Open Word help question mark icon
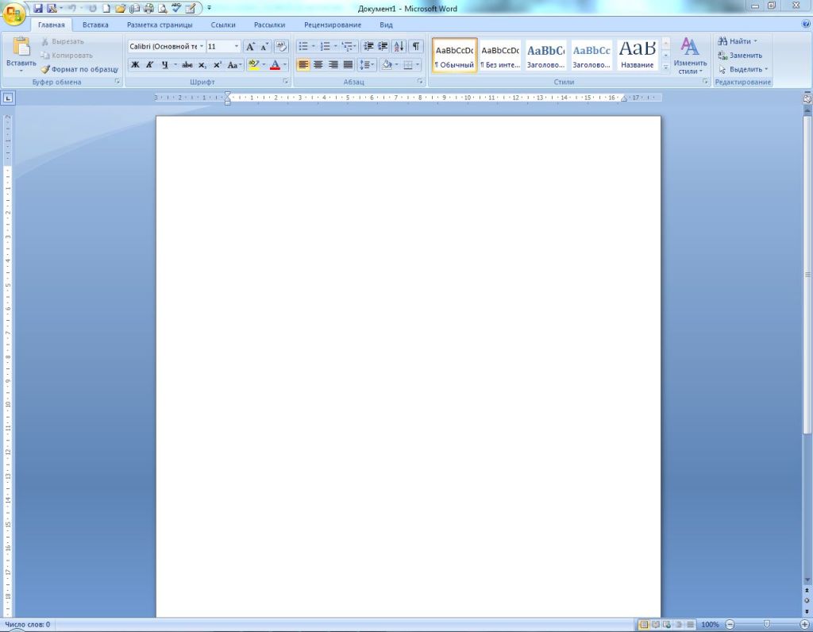 (806, 25)
